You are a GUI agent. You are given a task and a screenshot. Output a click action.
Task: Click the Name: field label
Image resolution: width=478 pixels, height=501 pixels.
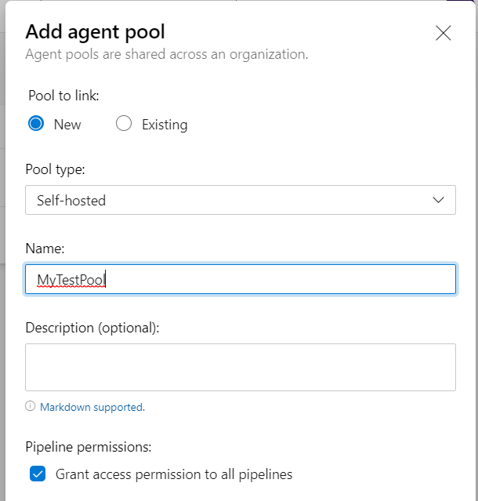pyautogui.click(x=45, y=249)
